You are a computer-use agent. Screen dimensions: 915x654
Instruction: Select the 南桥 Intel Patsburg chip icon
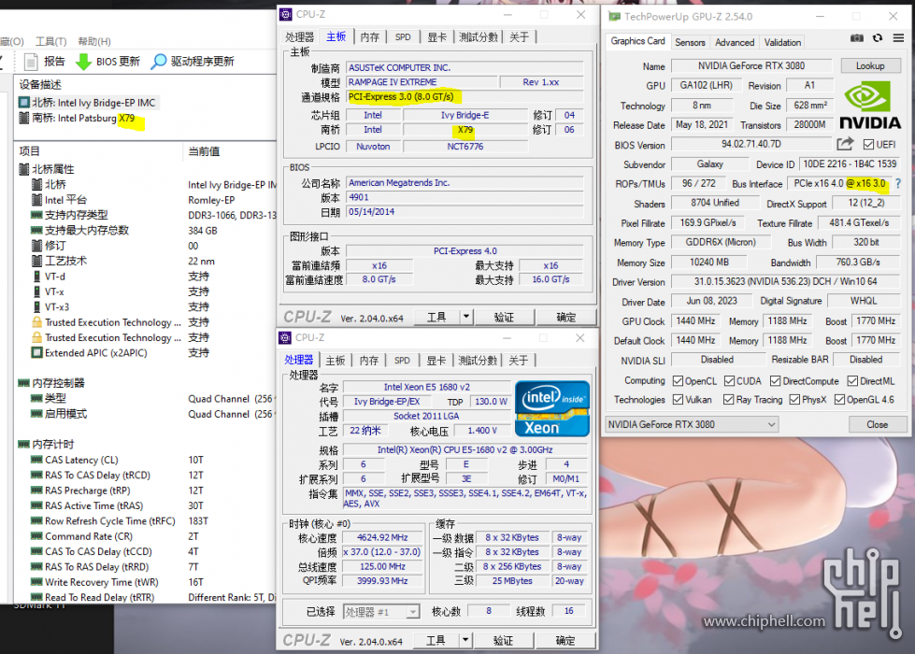pos(24,118)
